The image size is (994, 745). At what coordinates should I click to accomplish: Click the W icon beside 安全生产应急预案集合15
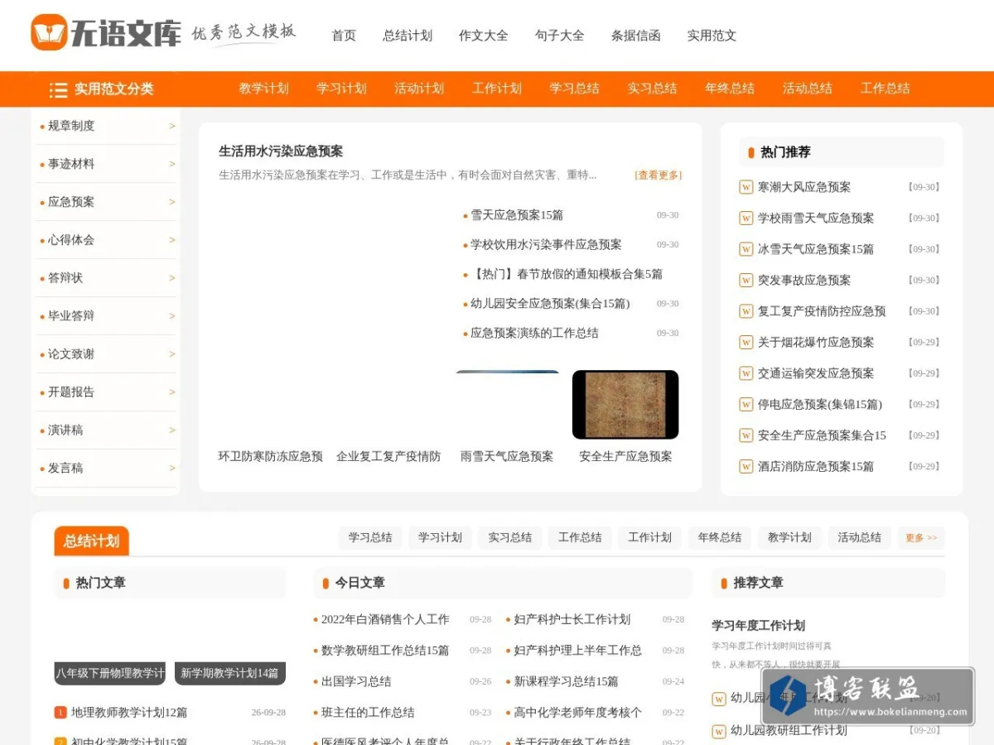(745, 435)
